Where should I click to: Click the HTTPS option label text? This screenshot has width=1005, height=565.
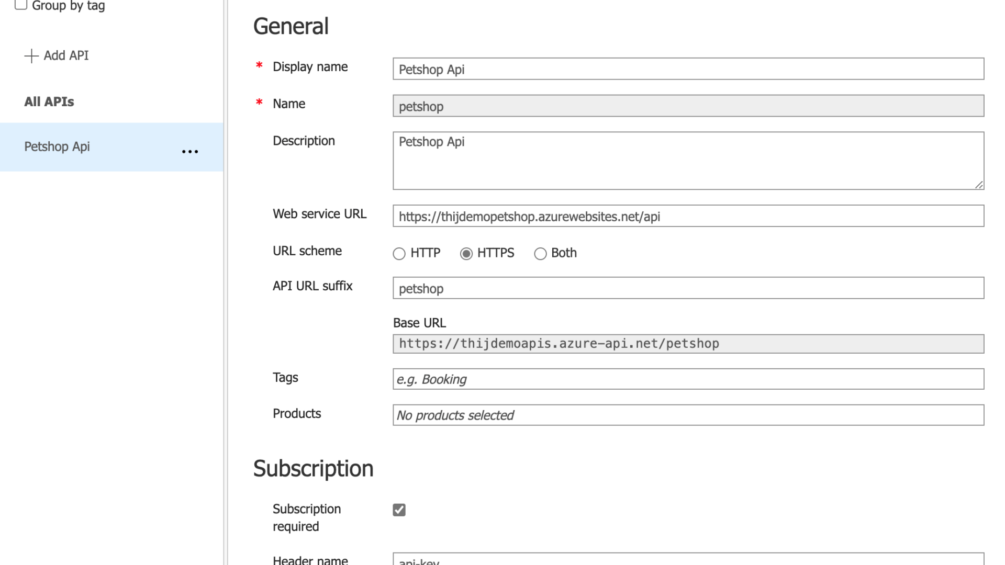(x=496, y=253)
